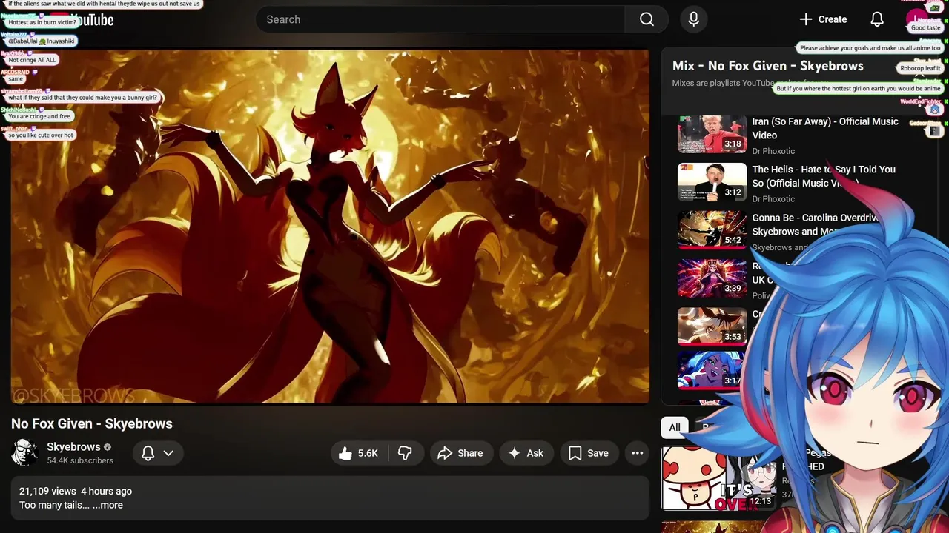Open more actions three-dot menu

[x=637, y=453]
